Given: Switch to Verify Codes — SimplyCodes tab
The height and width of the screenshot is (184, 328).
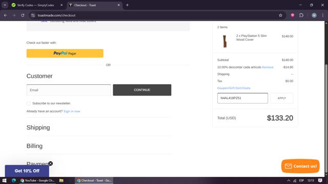Looking at the screenshot, I should [35, 5].
